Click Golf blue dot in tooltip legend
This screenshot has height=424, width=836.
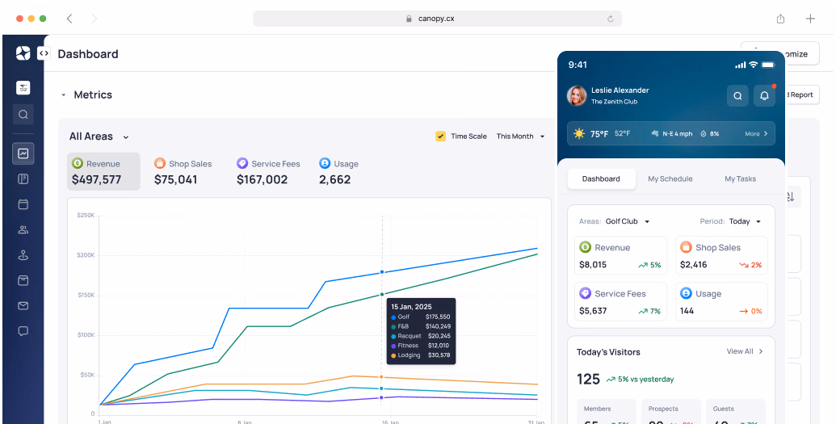tap(393, 317)
